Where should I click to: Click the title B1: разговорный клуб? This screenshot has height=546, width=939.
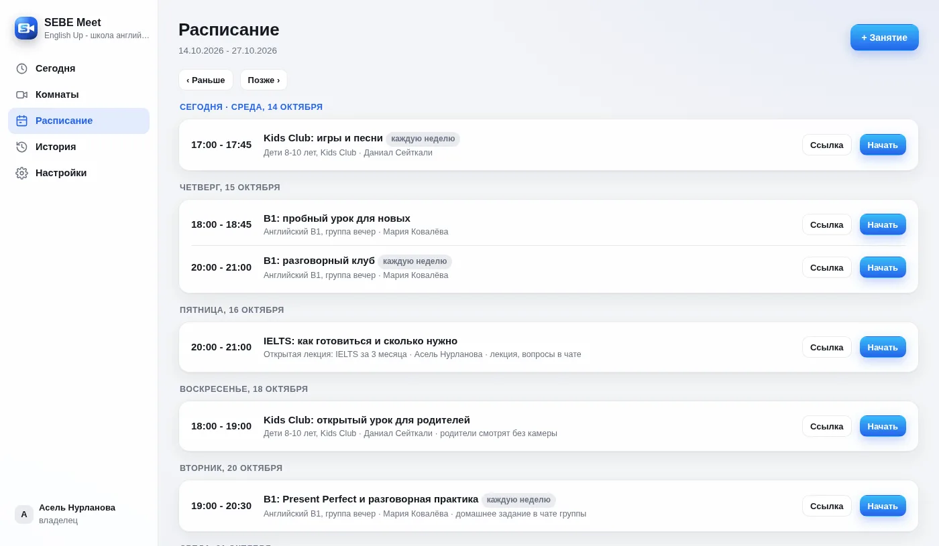[319, 261]
